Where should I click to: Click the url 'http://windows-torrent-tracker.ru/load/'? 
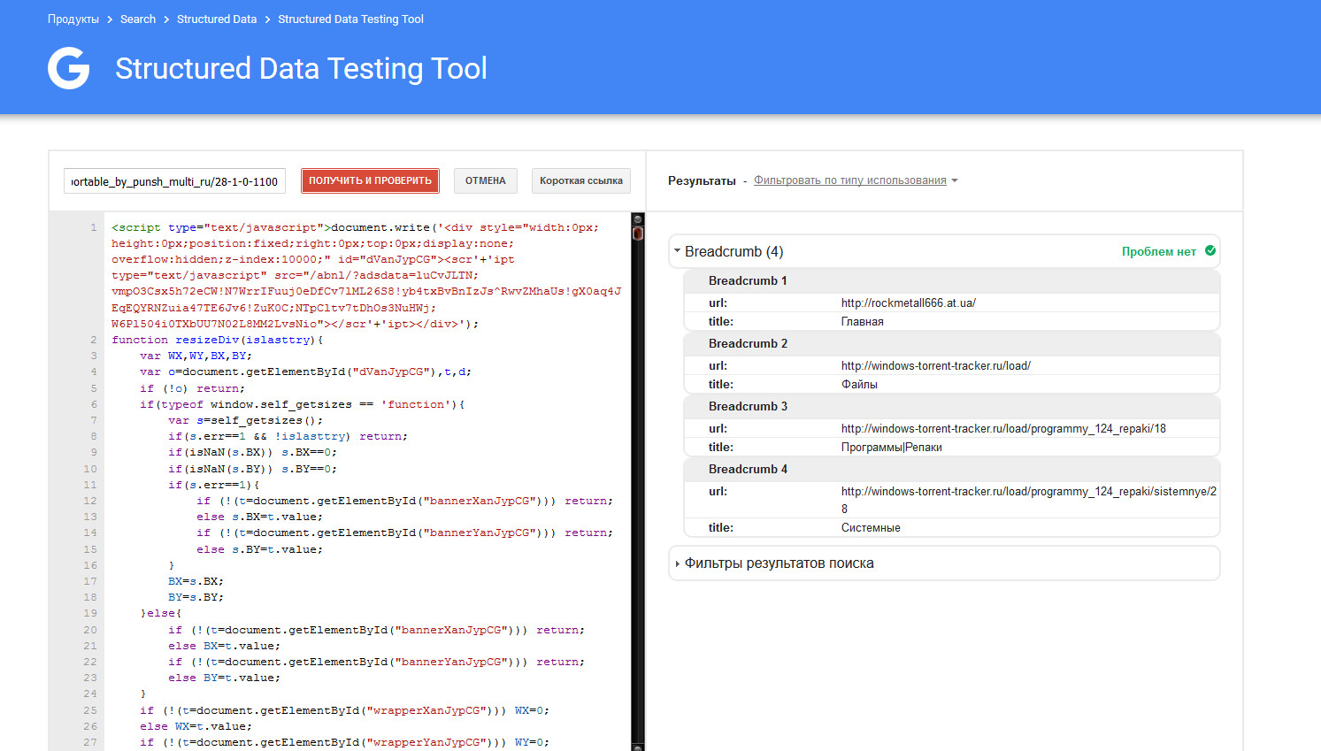[x=936, y=365]
